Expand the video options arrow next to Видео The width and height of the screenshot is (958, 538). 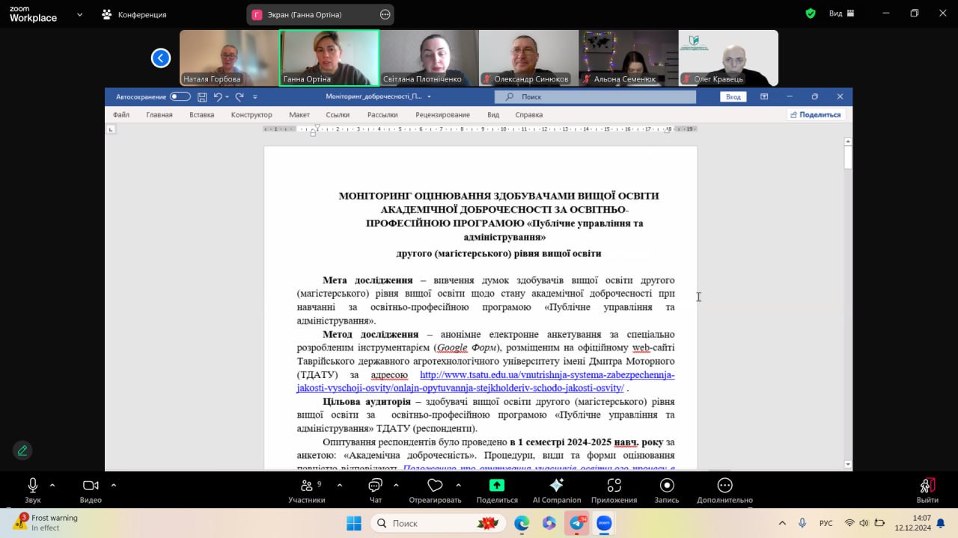114,485
